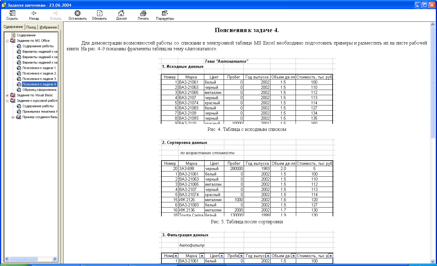Click the Вперед forward toolbar button
This screenshot has width=437, height=266.
pos(56,15)
